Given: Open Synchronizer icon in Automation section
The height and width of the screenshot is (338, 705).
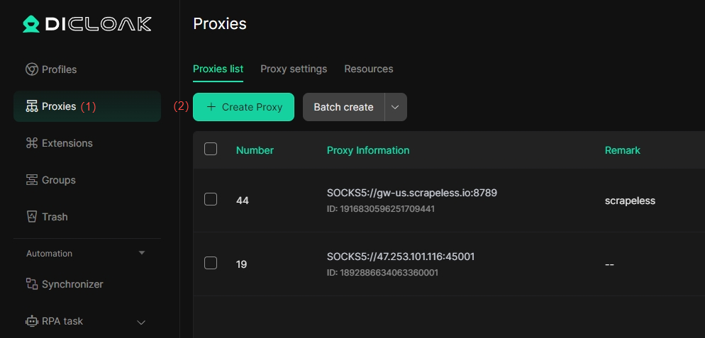Looking at the screenshot, I should tap(31, 283).
